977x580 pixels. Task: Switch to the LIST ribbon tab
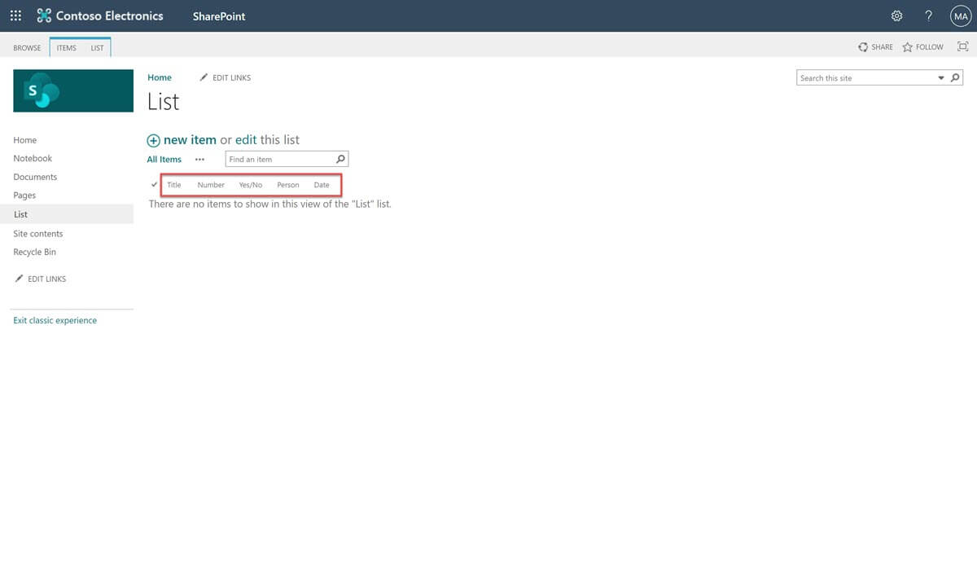97,47
